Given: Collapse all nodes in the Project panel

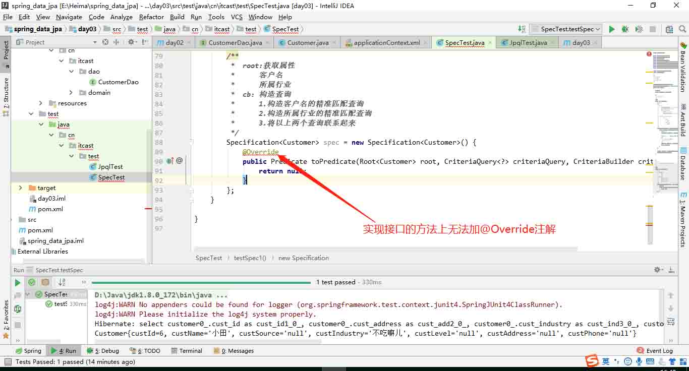Looking at the screenshot, I should 117,42.
